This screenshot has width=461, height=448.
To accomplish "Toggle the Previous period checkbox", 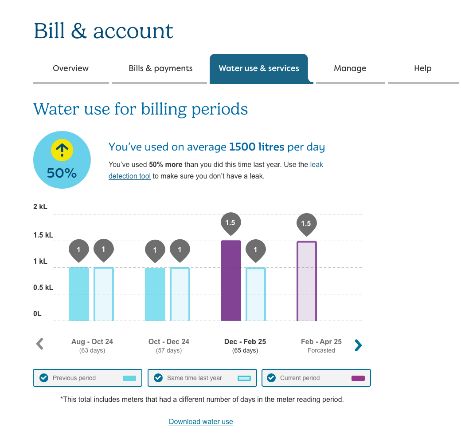I will pyautogui.click(x=44, y=378).
